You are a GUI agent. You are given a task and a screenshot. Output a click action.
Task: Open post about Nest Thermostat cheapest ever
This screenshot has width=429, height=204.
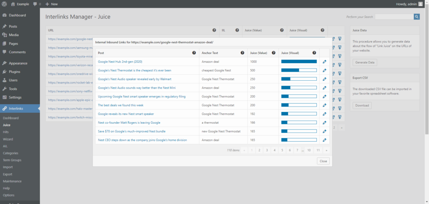[134, 71]
